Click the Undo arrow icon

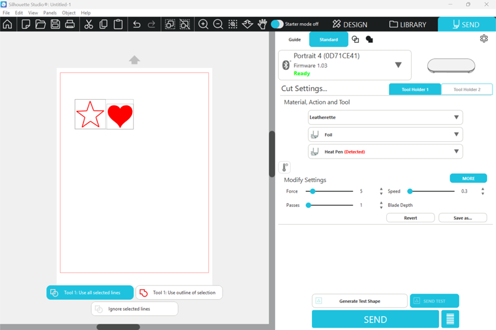(136, 25)
